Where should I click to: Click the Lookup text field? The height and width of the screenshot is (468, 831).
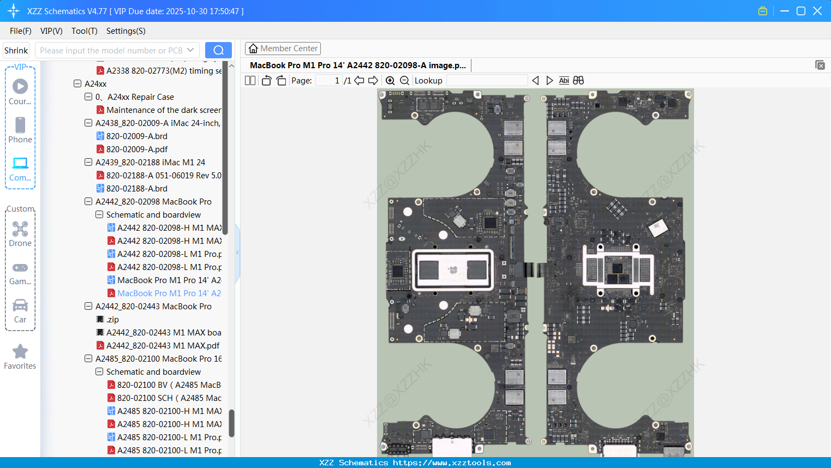coord(487,81)
